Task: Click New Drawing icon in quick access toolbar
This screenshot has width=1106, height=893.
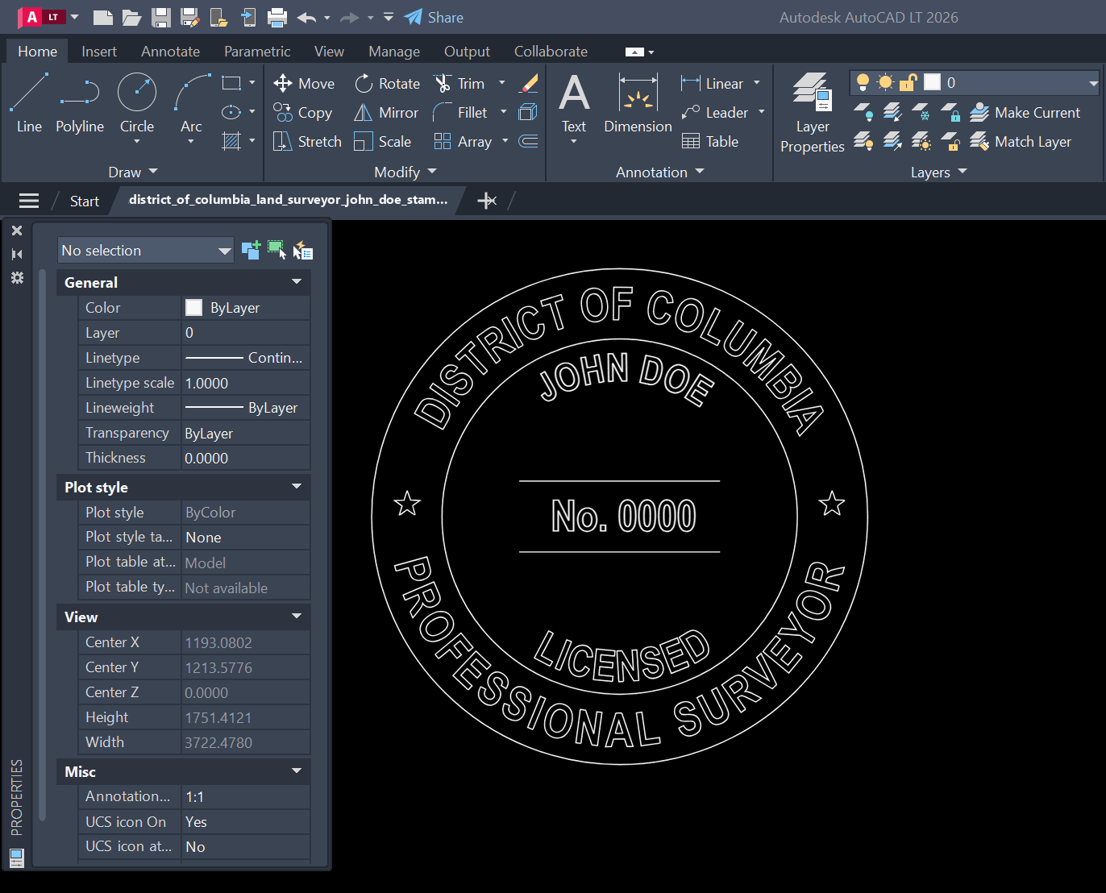Action: [x=102, y=17]
